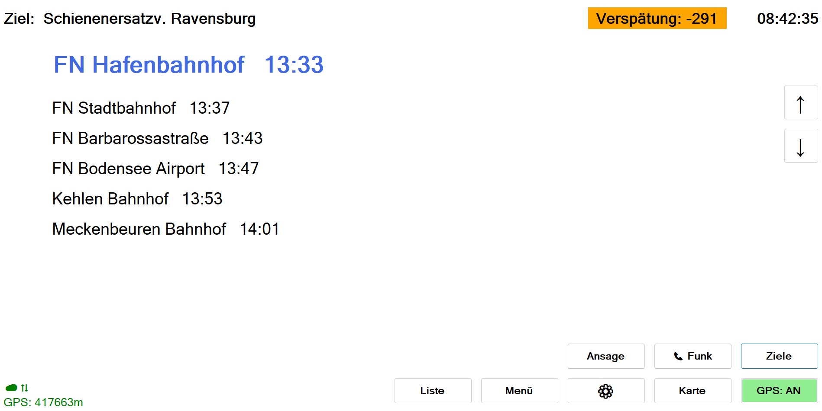Click the phone icon on Funk button
The image size is (822, 411).
[x=678, y=356]
